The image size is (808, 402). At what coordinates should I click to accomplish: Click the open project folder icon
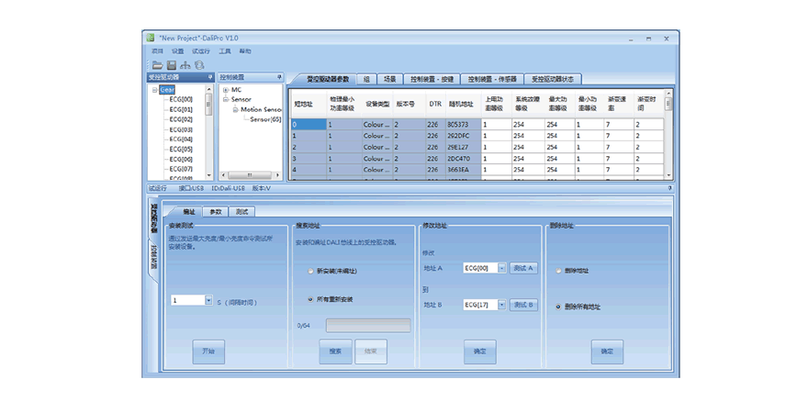coord(157,64)
